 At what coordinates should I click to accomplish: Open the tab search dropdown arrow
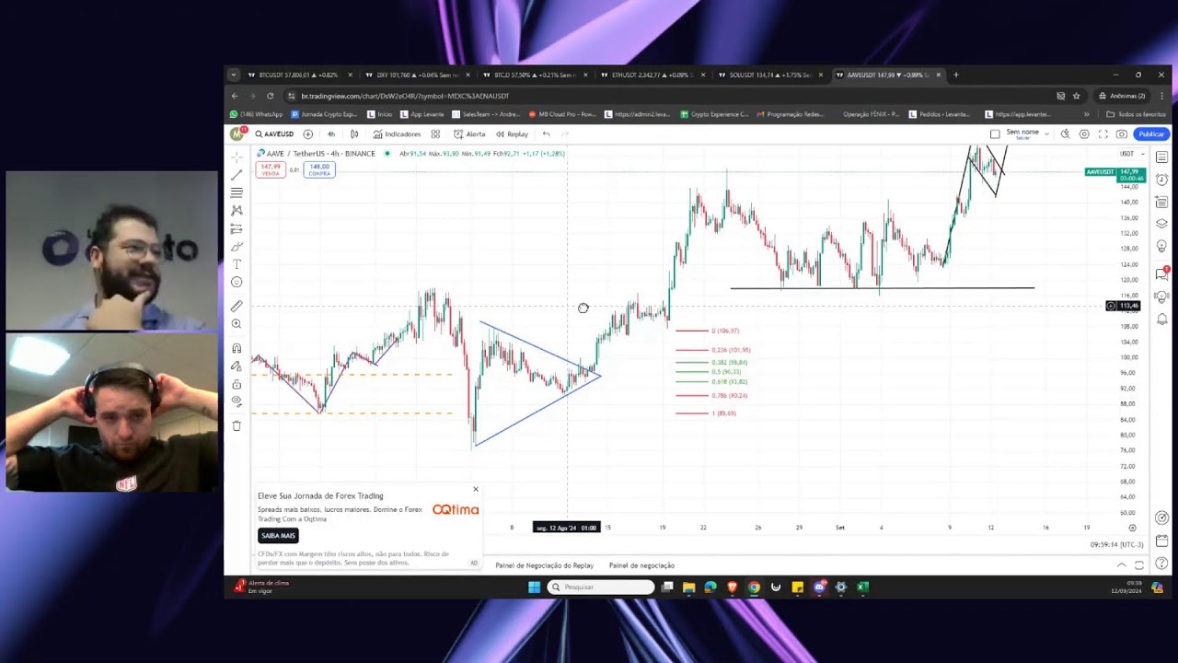[x=234, y=75]
